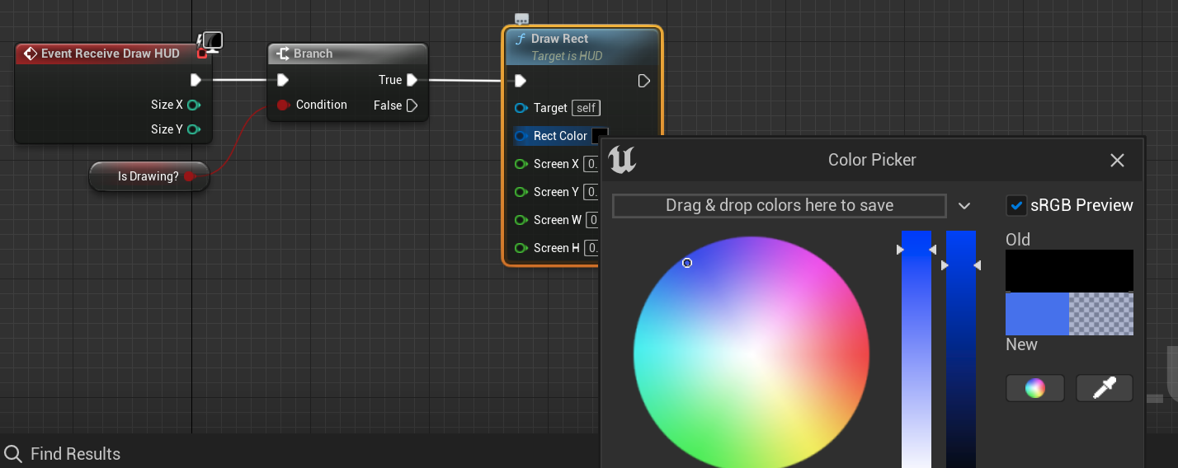Click the Draw Rect Target input pin
This screenshot has width=1178, height=468.
click(x=521, y=108)
